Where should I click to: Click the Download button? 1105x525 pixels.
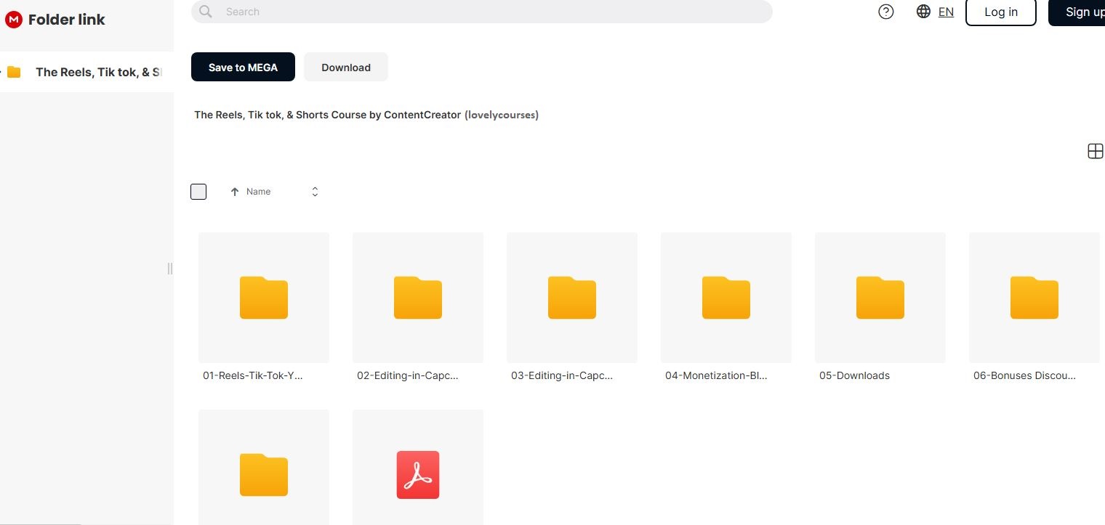(x=346, y=67)
